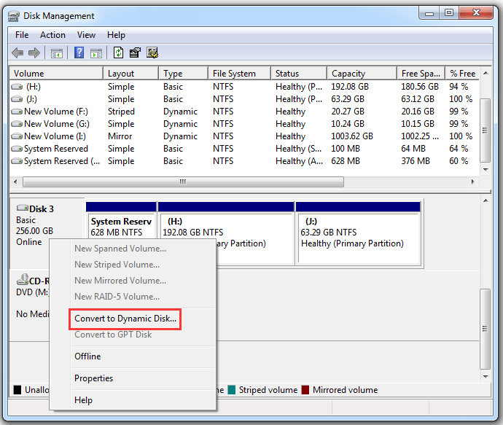This screenshot has width=503, height=425.
Task: Click horizontal scrollbar right arrow
Action: pyautogui.click(x=472, y=182)
